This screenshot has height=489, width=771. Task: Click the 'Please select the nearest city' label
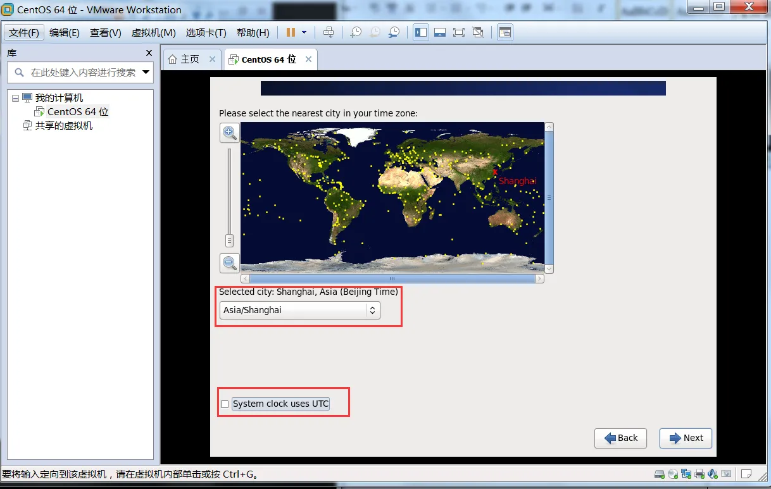tap(318, 113)
